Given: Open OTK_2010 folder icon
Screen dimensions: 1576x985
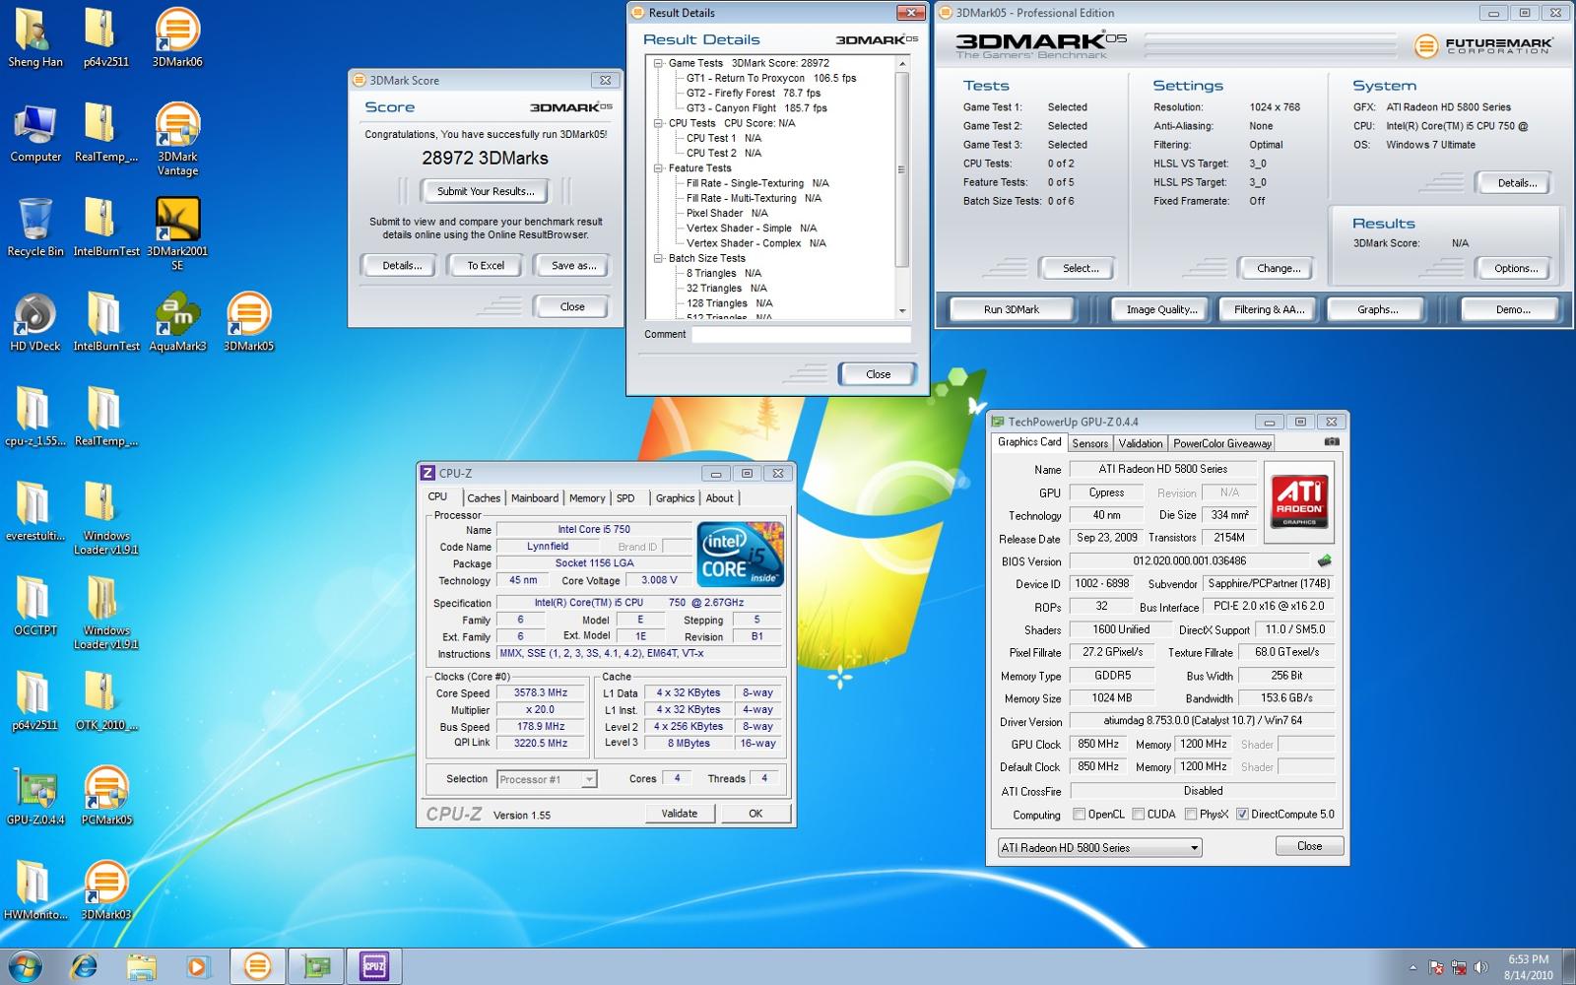Looking at the screenshot, I should coord(106,699).
